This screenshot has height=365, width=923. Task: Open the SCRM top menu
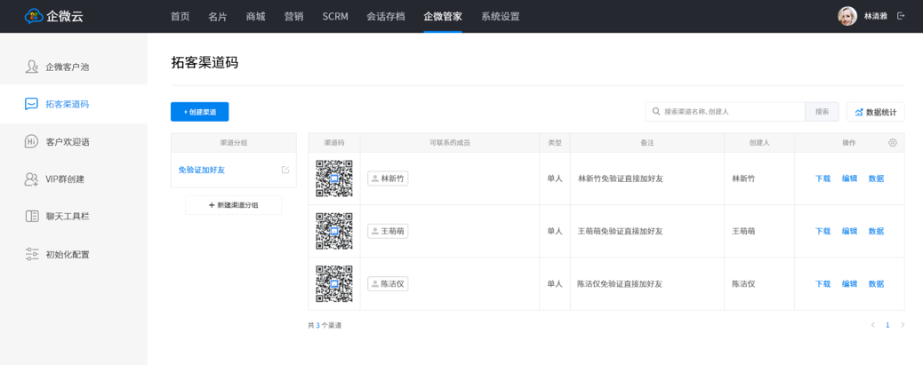click(x=335, y=17)
